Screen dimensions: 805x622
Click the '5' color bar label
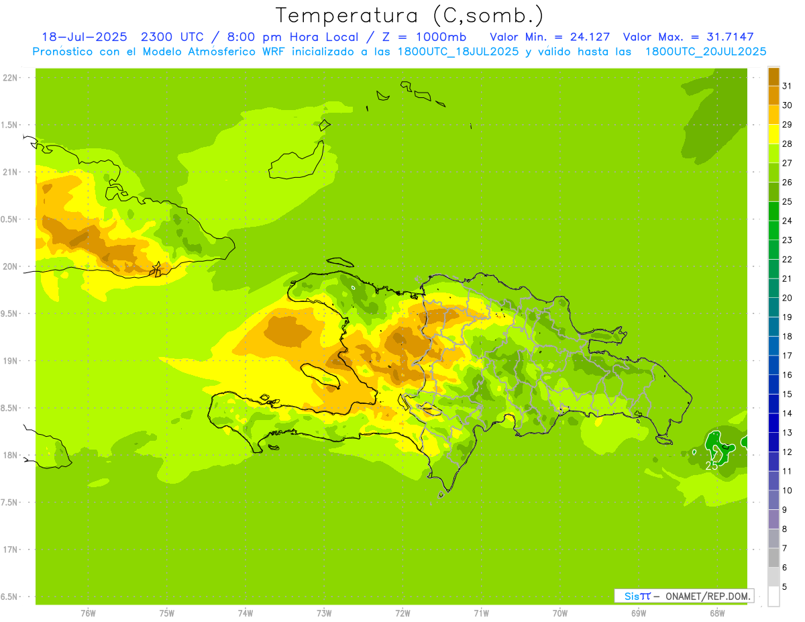(785, 587)
